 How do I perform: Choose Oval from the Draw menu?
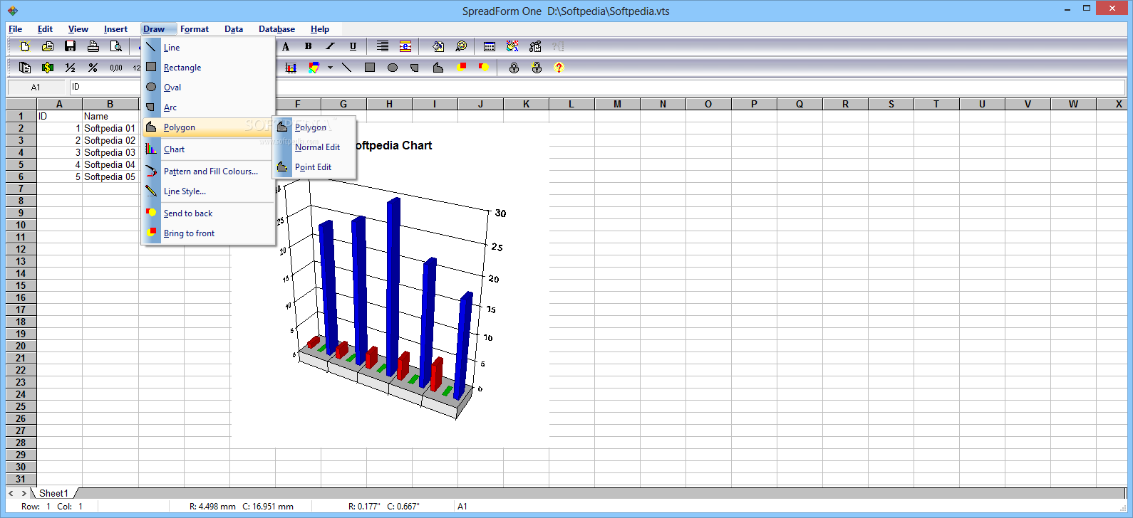(x=209, y=88)
